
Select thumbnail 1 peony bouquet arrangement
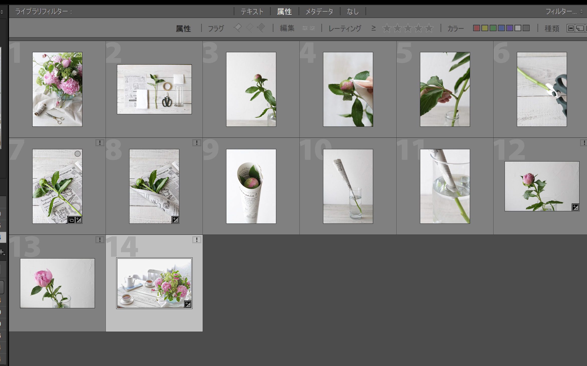click(57, 89)
